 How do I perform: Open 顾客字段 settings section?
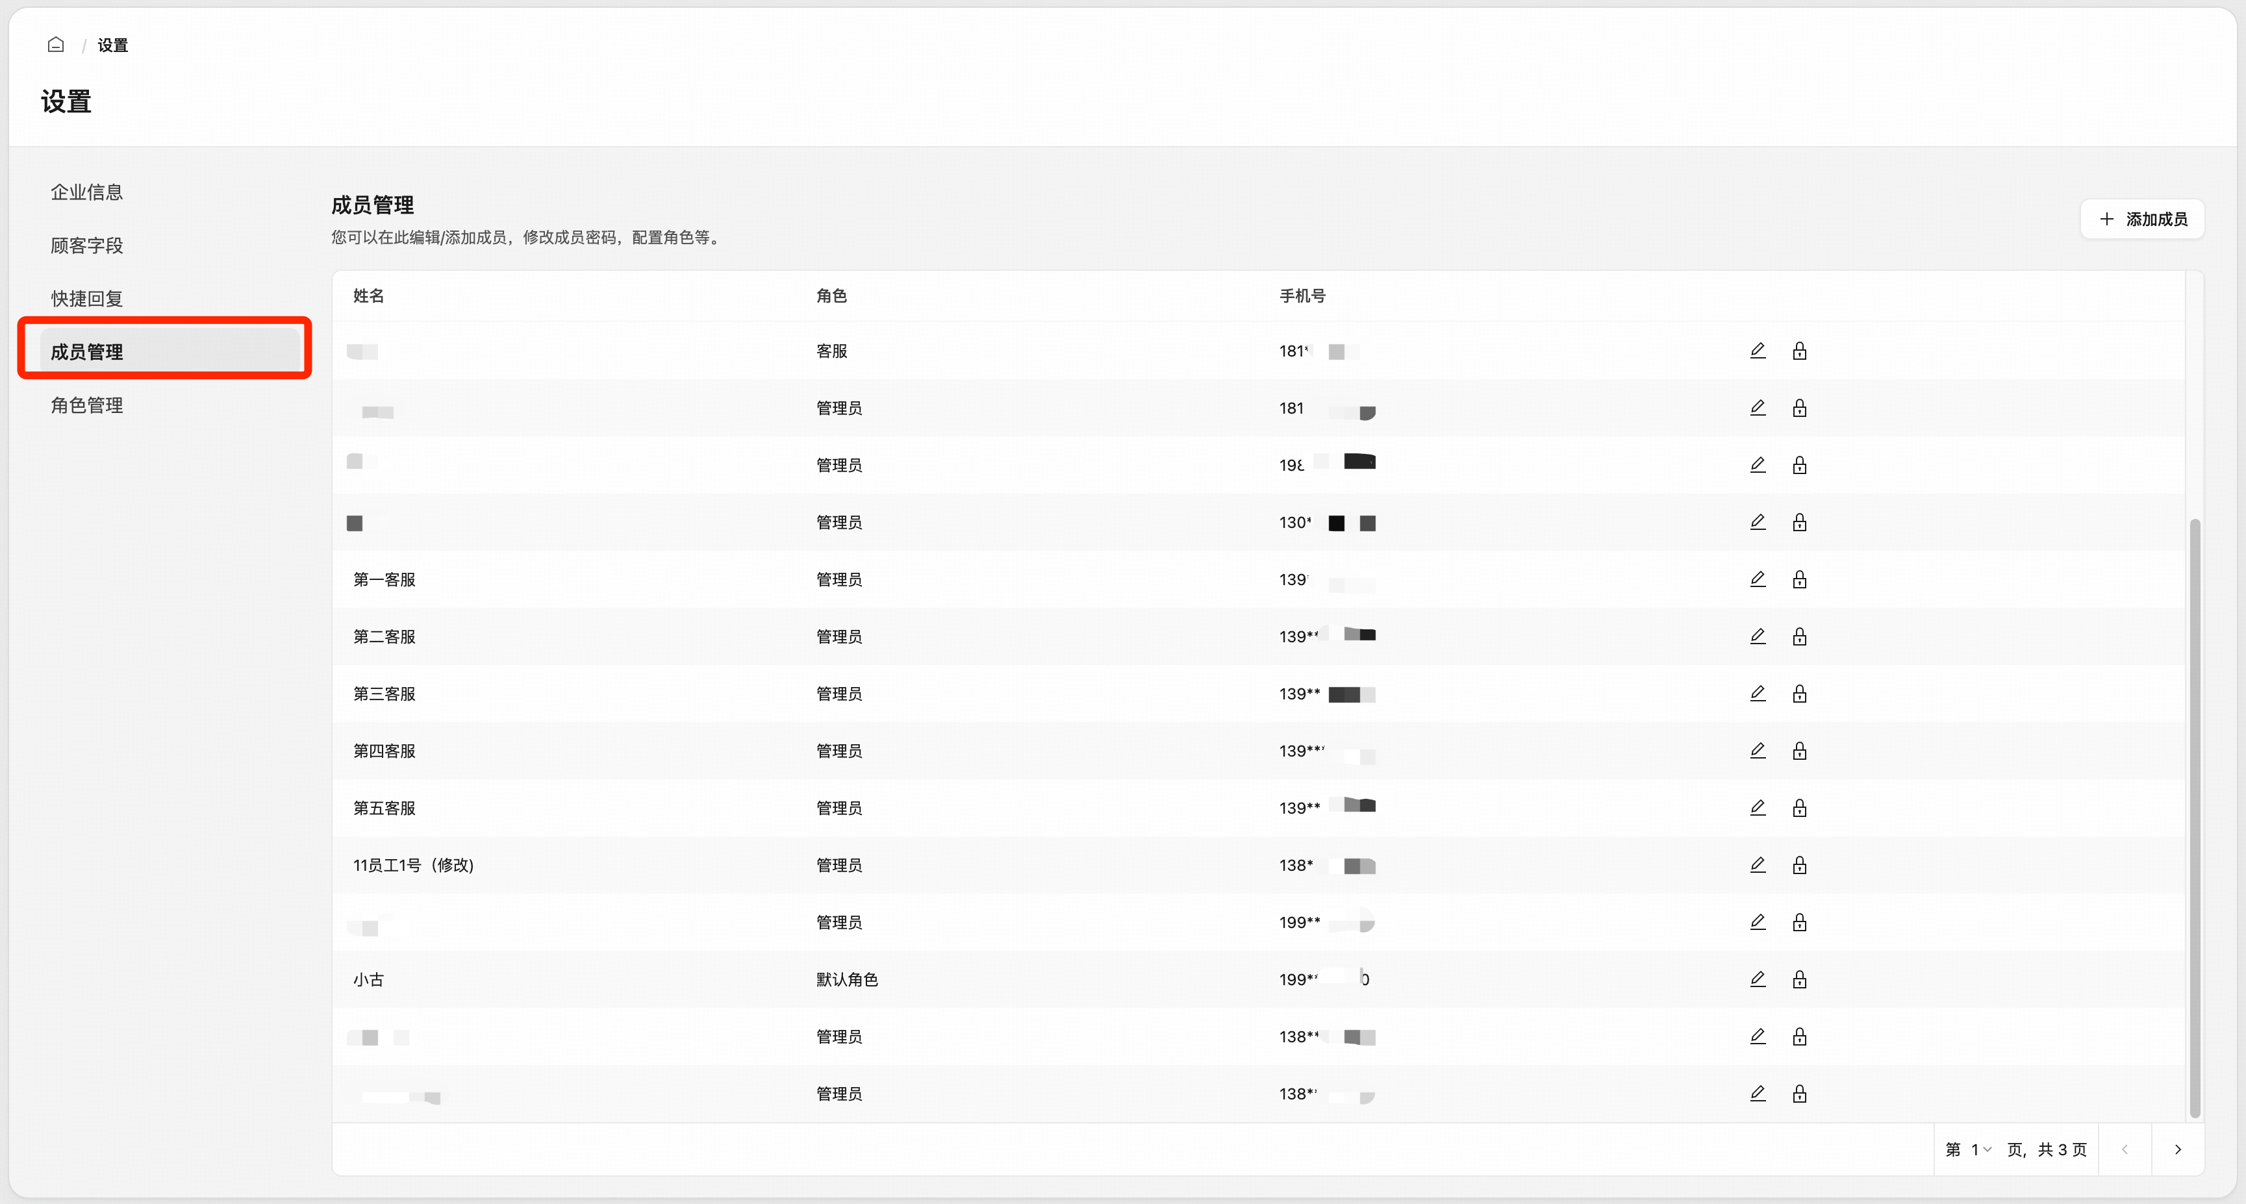(x=86, y=246)
